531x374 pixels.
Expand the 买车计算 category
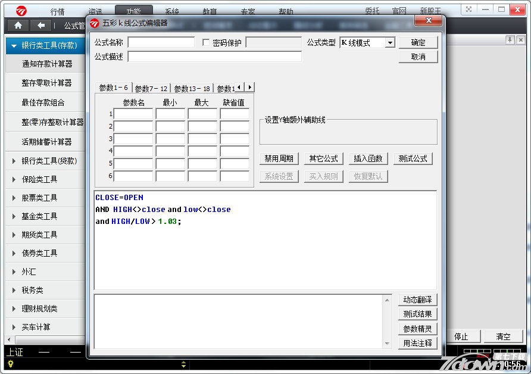click(14, 328)
